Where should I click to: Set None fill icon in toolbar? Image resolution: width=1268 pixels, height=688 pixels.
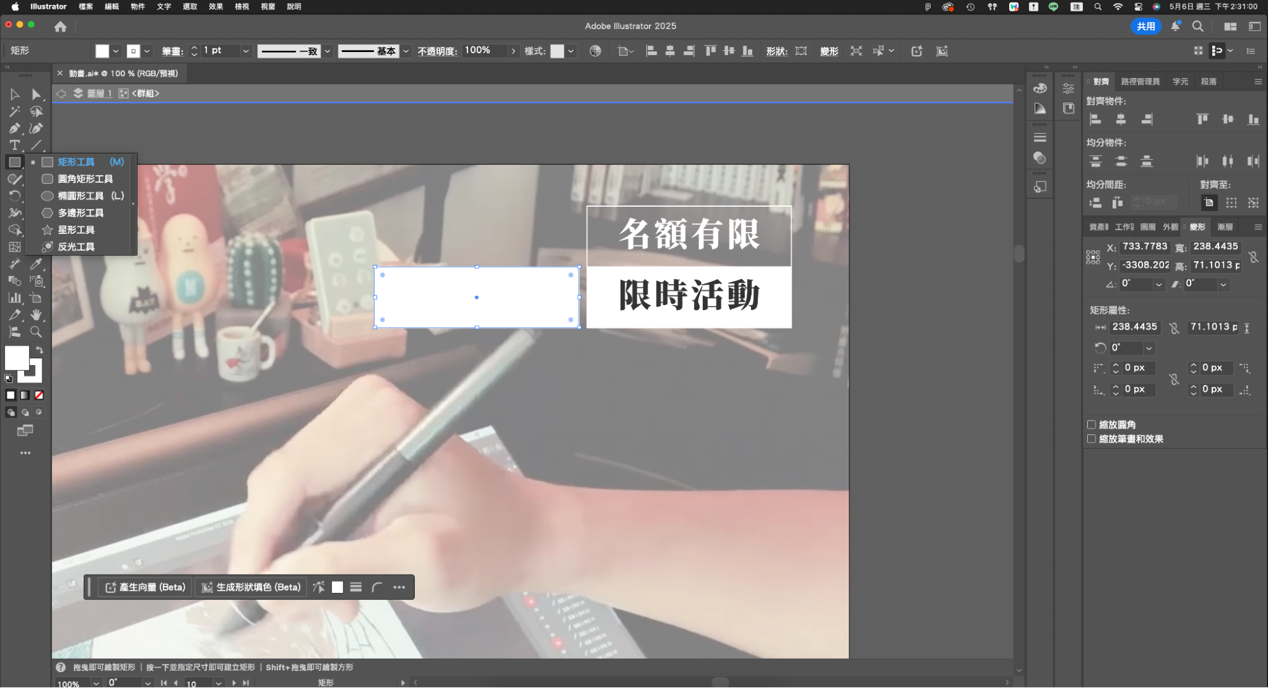39,395
